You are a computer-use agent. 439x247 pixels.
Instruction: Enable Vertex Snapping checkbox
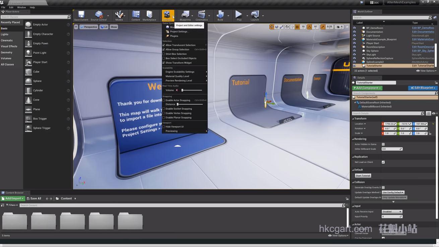coord(164,113)
